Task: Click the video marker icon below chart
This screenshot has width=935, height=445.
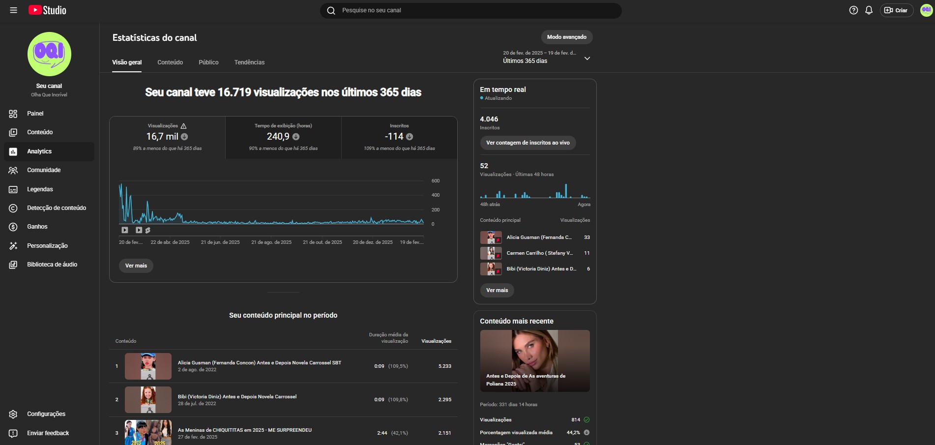Action: click(125, 230)
